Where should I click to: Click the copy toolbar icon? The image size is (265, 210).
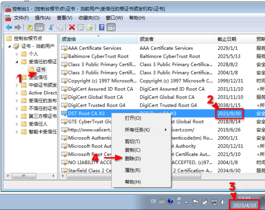point(60,27)
